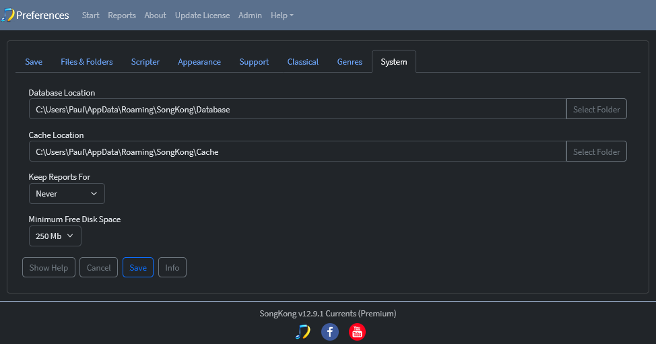Open the Admin menu item
This screenshot has height=344, width=656.
pos(250,15)
